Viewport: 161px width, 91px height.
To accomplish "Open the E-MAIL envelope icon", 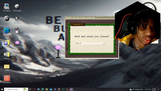I will tap(7, 68).
